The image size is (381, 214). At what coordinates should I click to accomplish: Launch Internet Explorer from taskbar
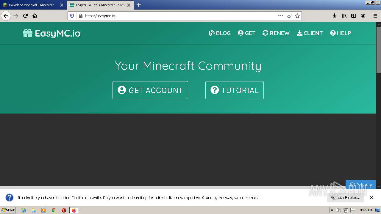(24, 210)
